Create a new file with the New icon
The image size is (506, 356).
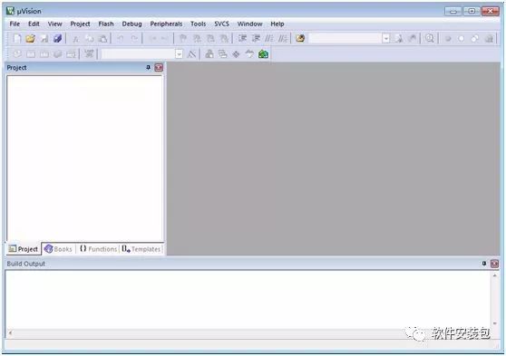tap(17, 38)
